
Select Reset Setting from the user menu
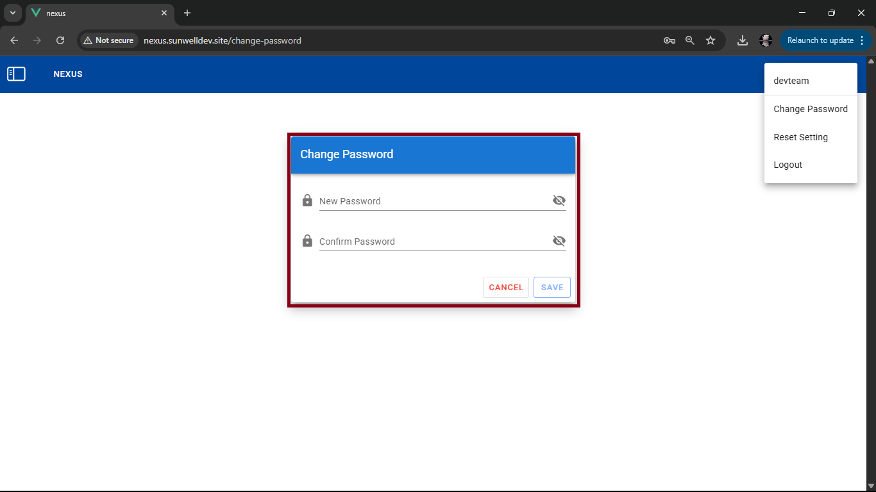pyautogui.click(x=800, y=136)
